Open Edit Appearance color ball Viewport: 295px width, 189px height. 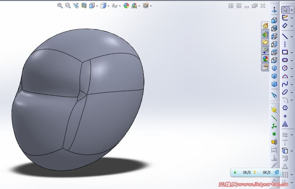(126, 6)
